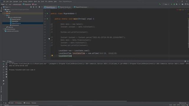Open TODO tool window button
The width and height of the screenshot is (189, 106).
[11, 103]
